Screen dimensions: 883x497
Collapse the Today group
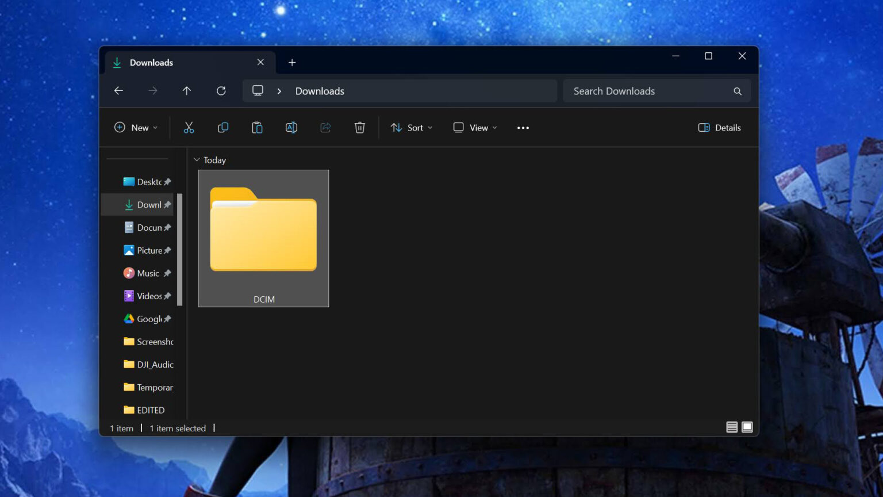pos(197,159)
